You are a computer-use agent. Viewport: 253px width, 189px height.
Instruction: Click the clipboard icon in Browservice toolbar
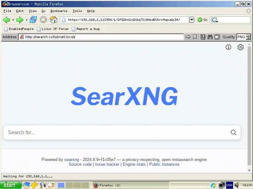[x=217, y=37]
